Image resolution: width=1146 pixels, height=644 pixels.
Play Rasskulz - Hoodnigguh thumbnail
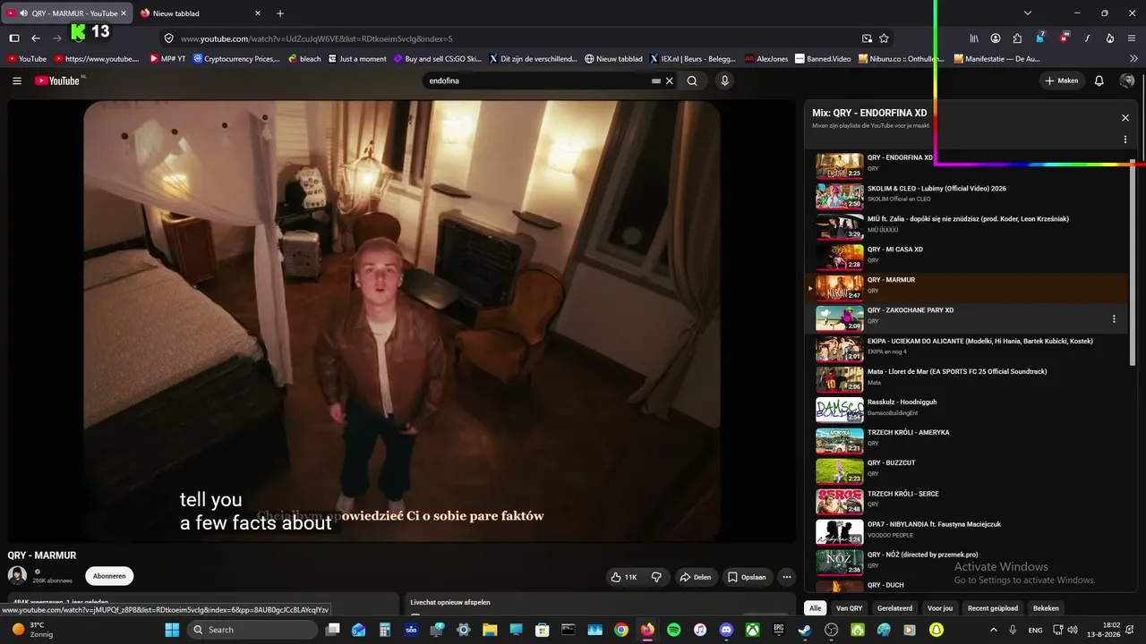tap(839, 409)
